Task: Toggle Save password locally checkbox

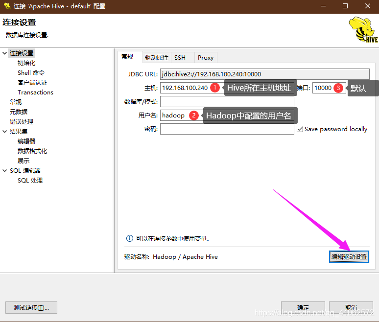Action: [x=300, y=129]
